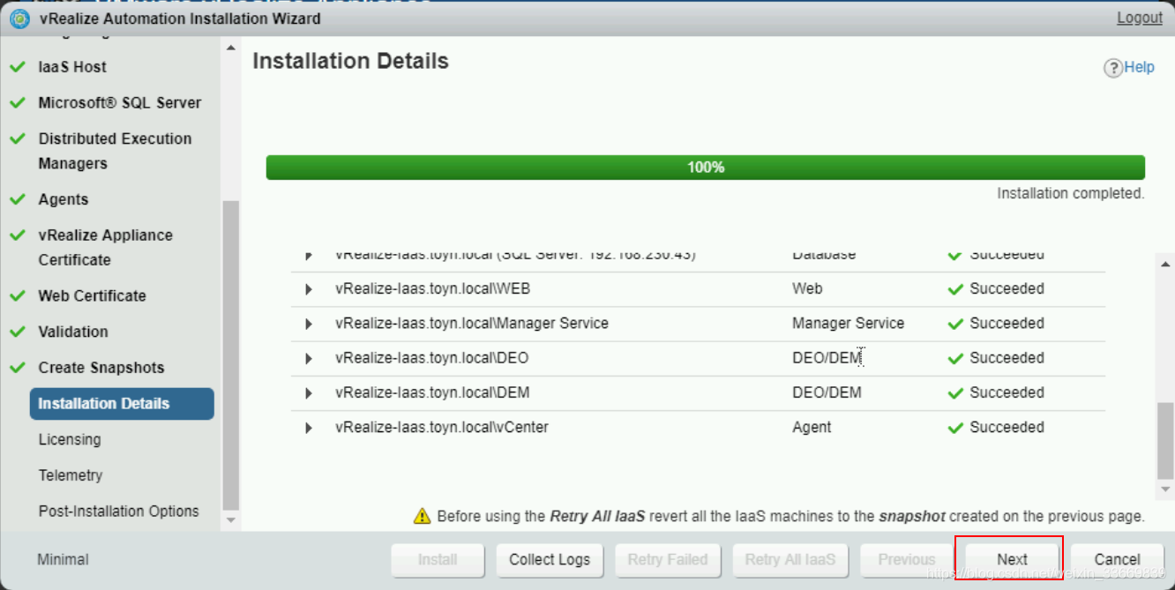The width and height of the screenshot is (1175, 590).
Task: Click the sidebar scrollbar down arrow
Action: point(231,519)
